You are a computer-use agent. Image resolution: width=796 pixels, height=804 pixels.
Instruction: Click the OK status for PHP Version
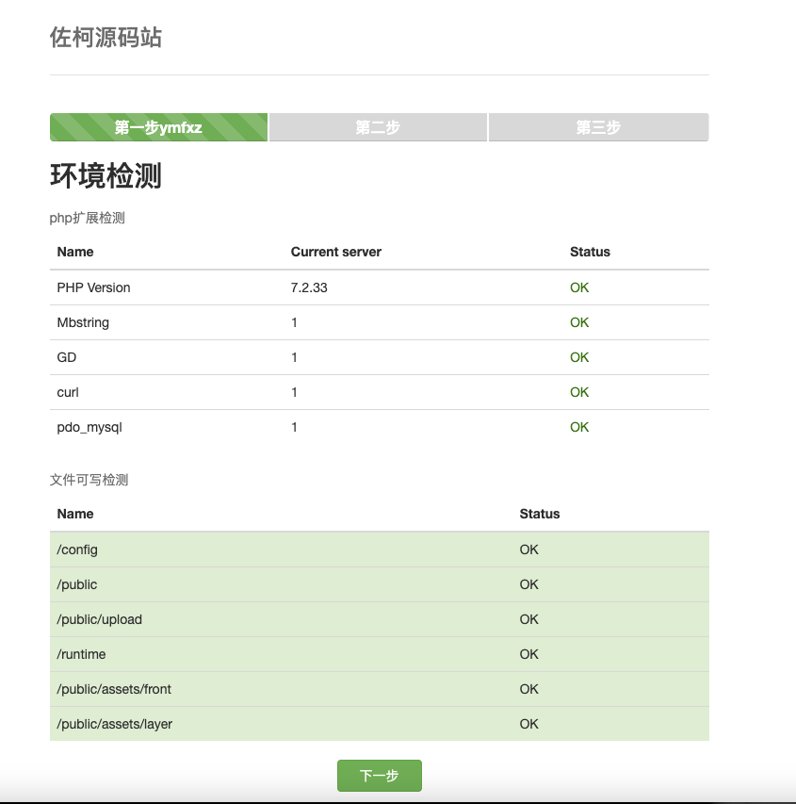(578, 287)
